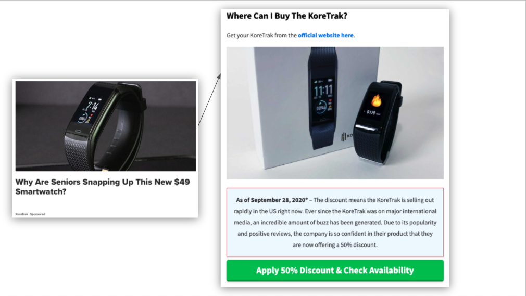Image resolution: width=526 pixels, height=296 pixels.
Task: Click the 'Get your KoreTrak from the' sentence
Action: (261, 35)
